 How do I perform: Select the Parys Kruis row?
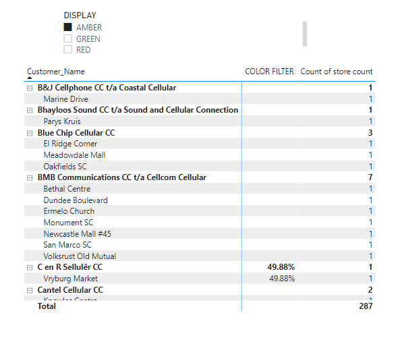[200, 121]
